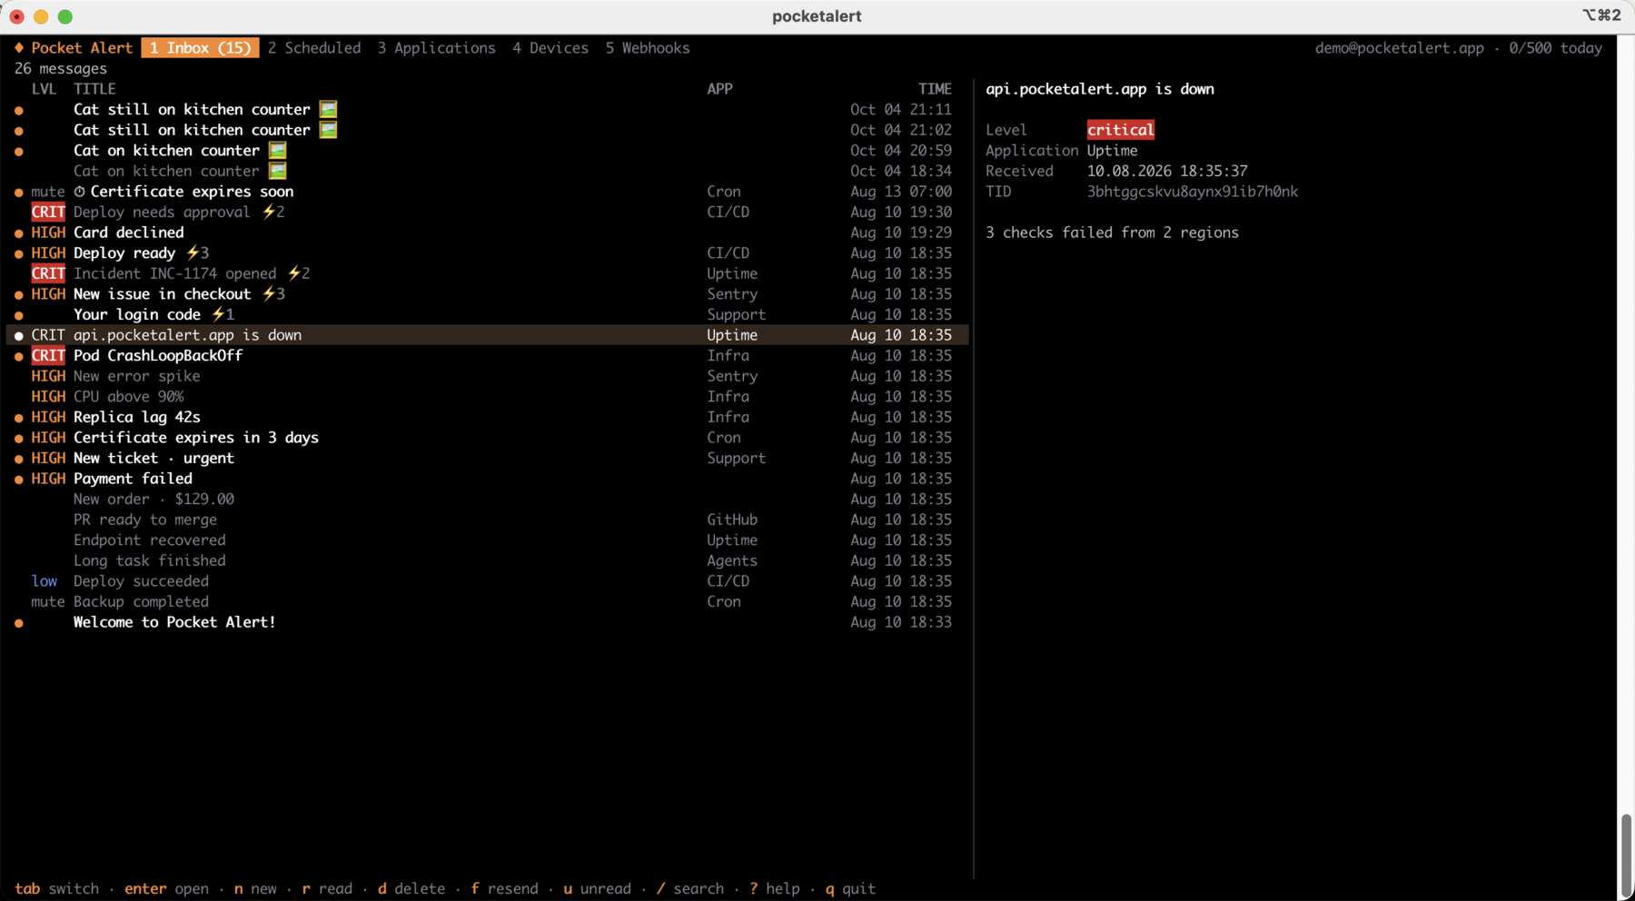The image size is (1635, 901).
Task: Click the CRIT badge on Pod CrashLoopBackOff
Action: coord(48,355)
